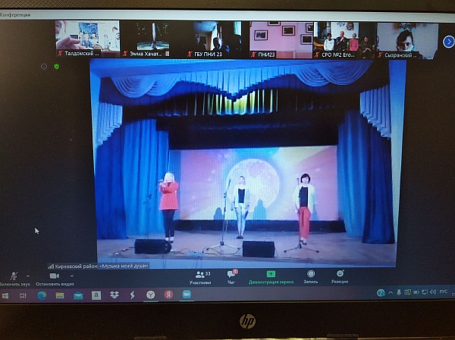Select Сызранский participant video thumbnail
This screenshot has height=340, width=455.
tap(407, 41)
